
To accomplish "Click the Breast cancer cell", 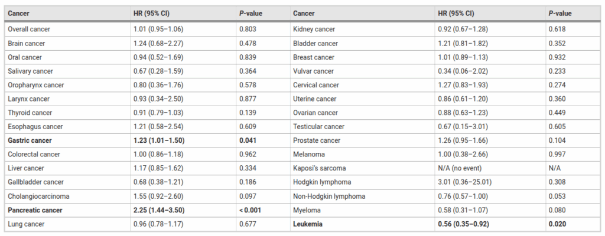I will pyautogui.click(x=314, y=57).
